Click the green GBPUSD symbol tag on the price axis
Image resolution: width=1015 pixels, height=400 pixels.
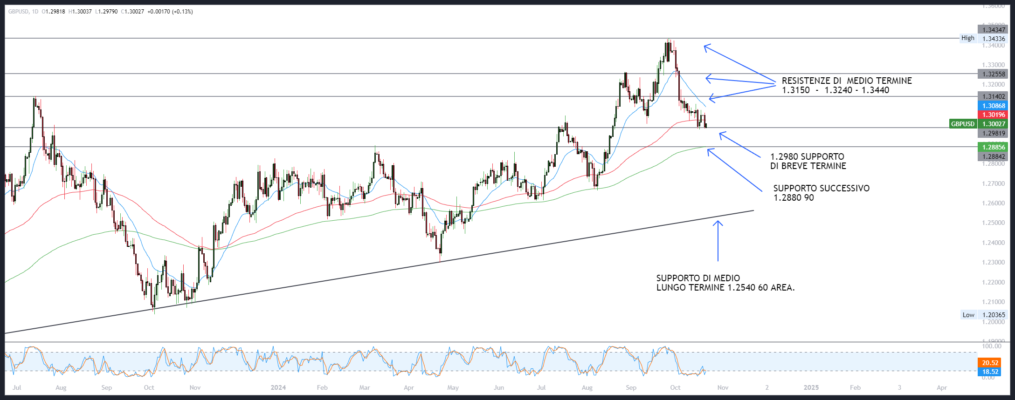pyautogui.click(x=963, y=124)
